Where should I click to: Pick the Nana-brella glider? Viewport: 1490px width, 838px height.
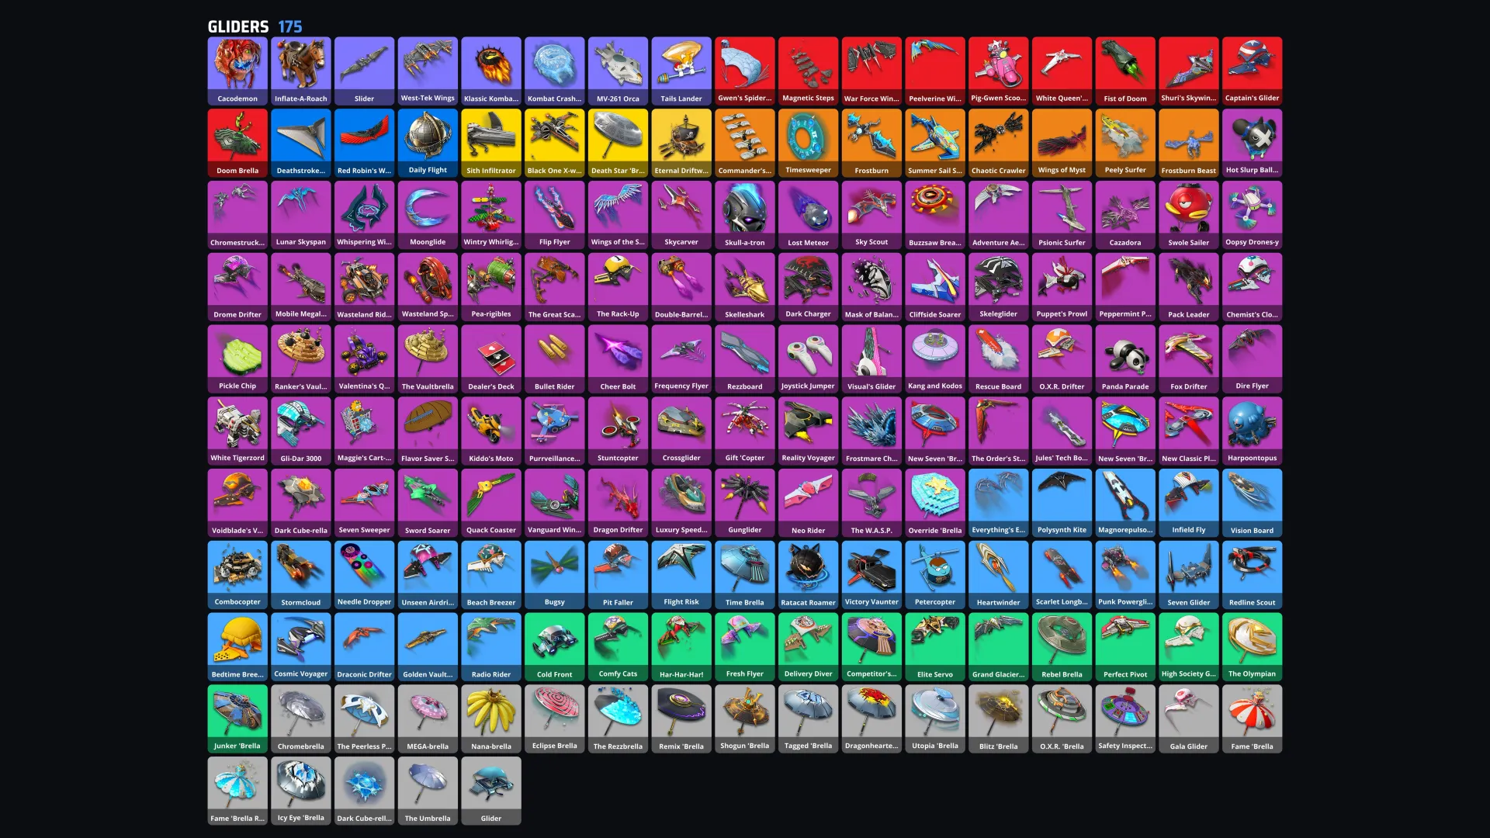[x=491, y=719]
